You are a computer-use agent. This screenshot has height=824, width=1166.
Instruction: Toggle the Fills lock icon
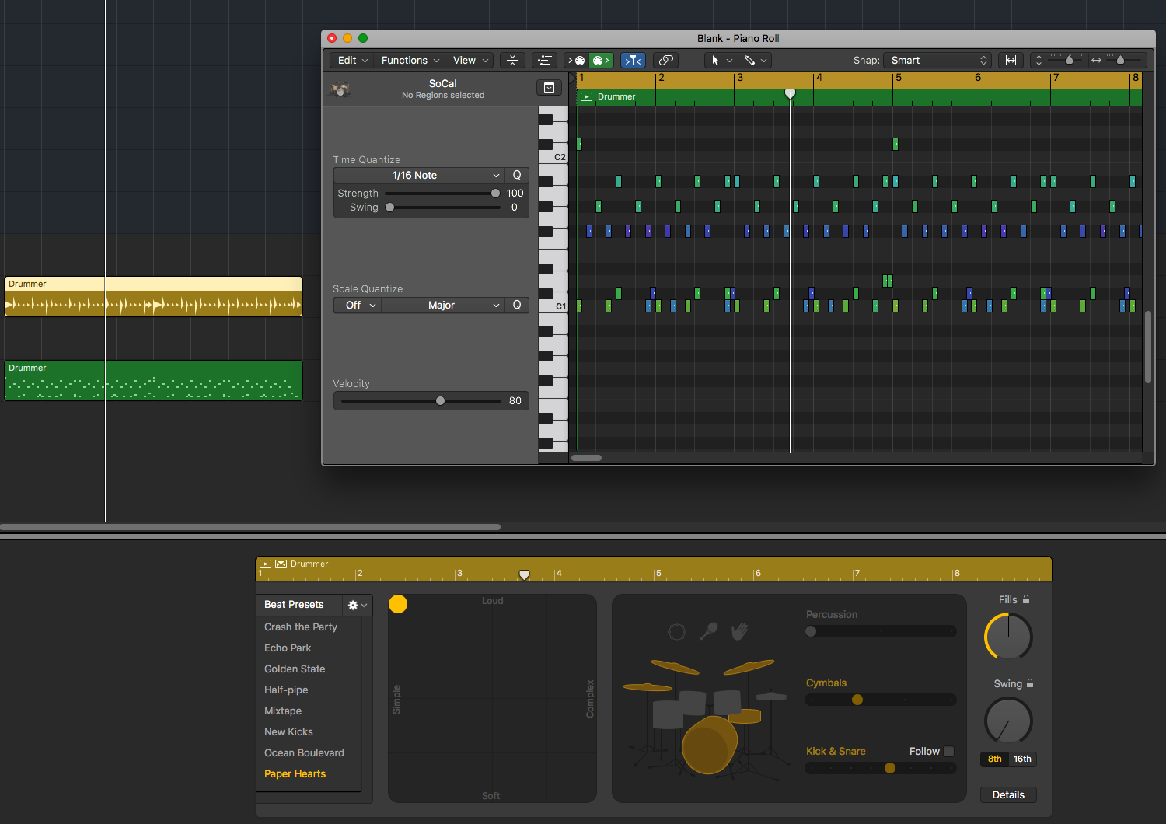(x=1026, y=599)
